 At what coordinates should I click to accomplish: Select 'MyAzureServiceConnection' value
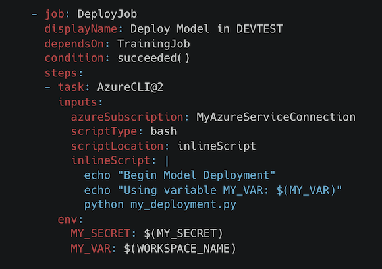pos(276,117)
